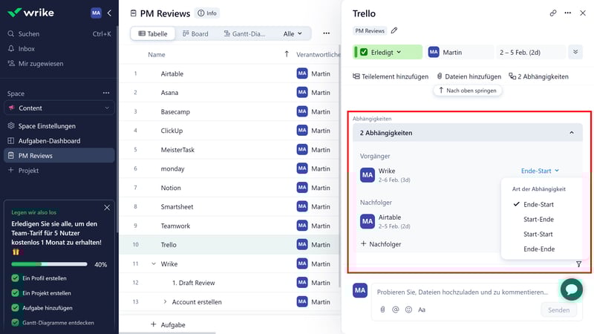Copy the Trello task link
The width and height of the screenshot is (594, 334).
(x=553, y=13)
